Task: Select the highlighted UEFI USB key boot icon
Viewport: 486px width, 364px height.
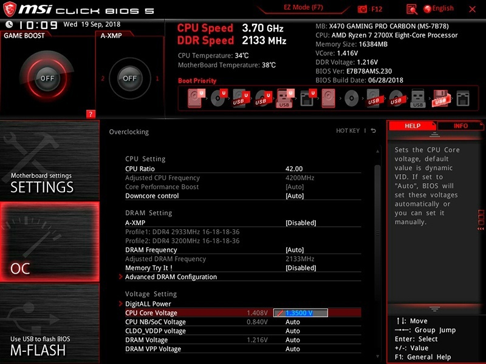Action: [284, 98]
